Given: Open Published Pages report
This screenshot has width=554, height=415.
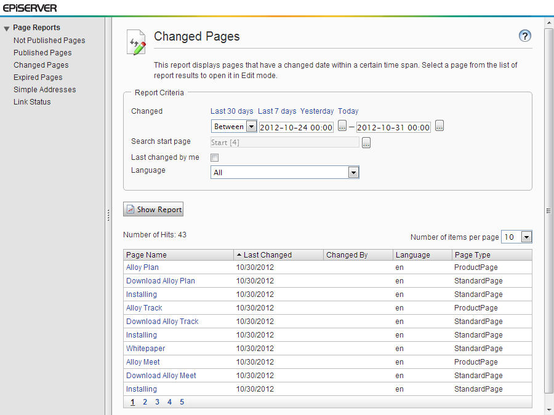Looking at the screenshot, I should tap(42, 53).
